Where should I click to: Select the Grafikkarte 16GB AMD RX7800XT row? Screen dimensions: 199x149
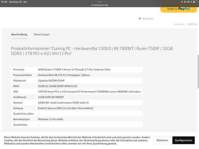coord(77,97)
